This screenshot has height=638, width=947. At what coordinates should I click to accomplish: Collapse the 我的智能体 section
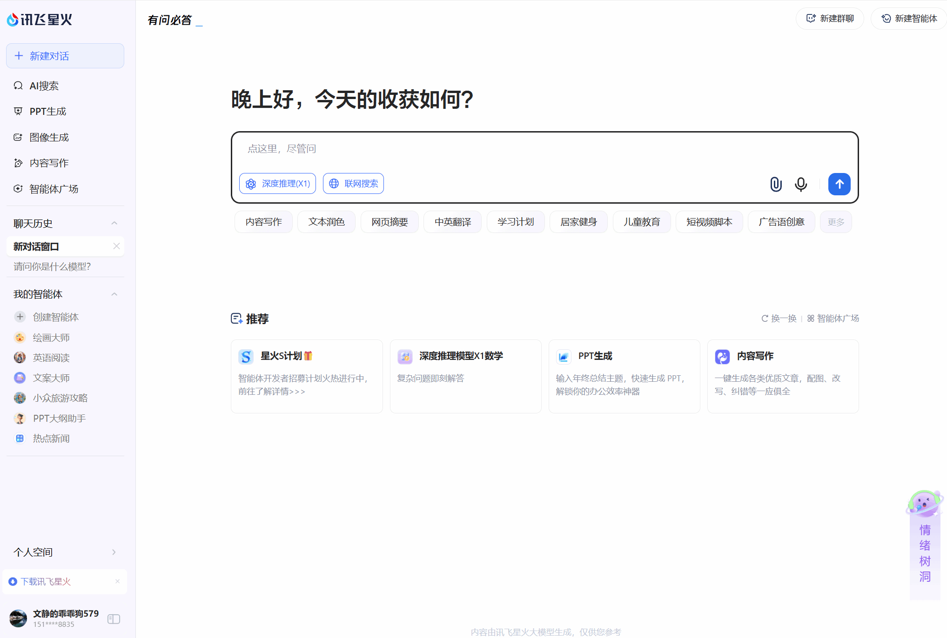[114, 294]
